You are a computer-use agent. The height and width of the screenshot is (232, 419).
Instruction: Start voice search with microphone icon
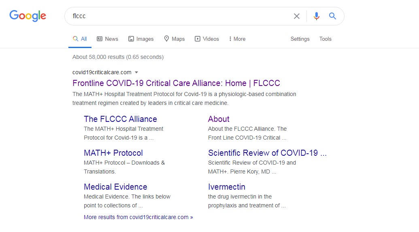[316, 16]
